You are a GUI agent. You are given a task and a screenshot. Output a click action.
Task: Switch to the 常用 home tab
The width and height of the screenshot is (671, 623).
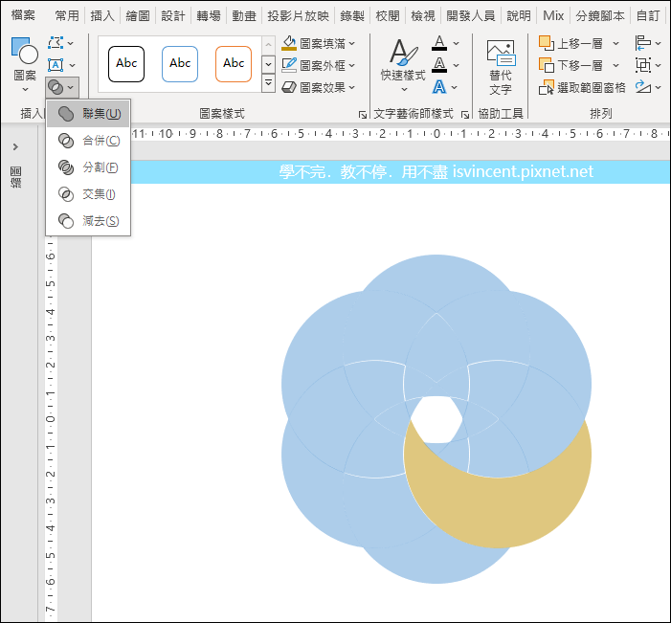pos(67,16)
